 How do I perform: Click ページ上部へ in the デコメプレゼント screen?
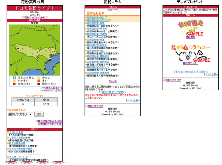(x=212, y=74)
